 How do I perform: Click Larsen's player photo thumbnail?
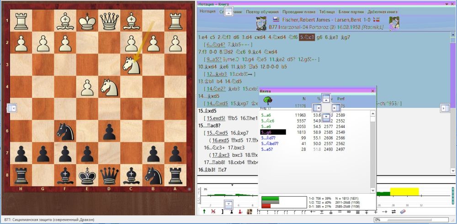click(394, 23)
